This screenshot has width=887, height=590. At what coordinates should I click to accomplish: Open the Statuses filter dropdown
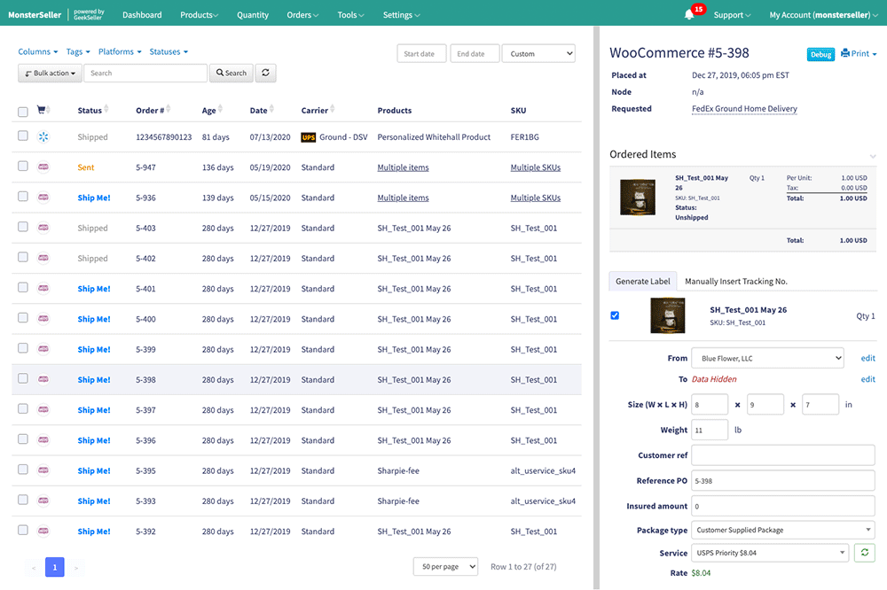(x=169, y=51)
